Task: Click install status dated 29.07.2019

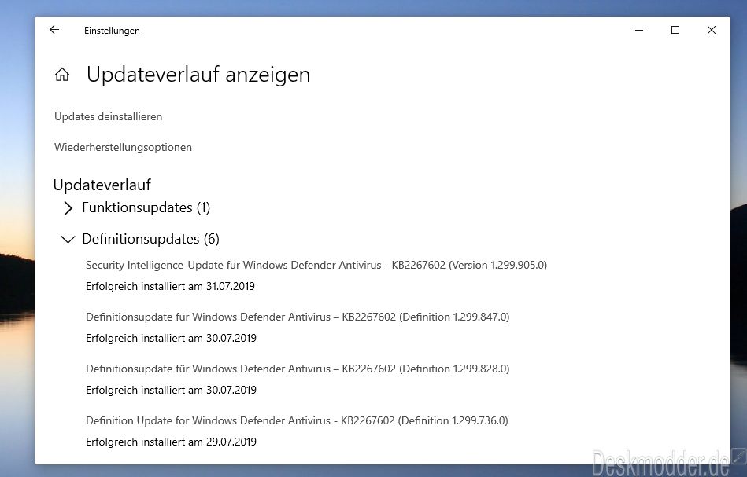Action: (x=171, y=442)
